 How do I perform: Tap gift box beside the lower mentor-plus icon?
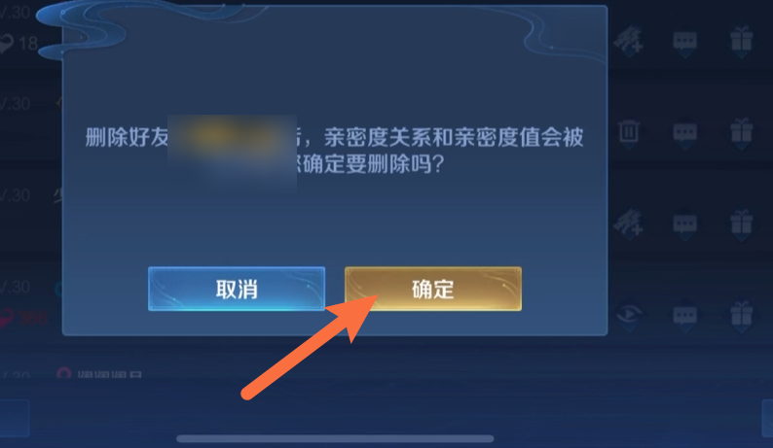pos(742,223)
